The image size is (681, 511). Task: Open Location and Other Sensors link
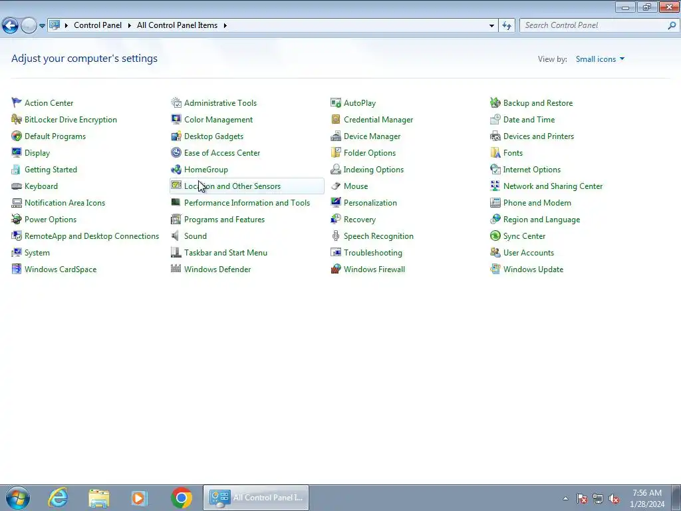coord(232,186)
